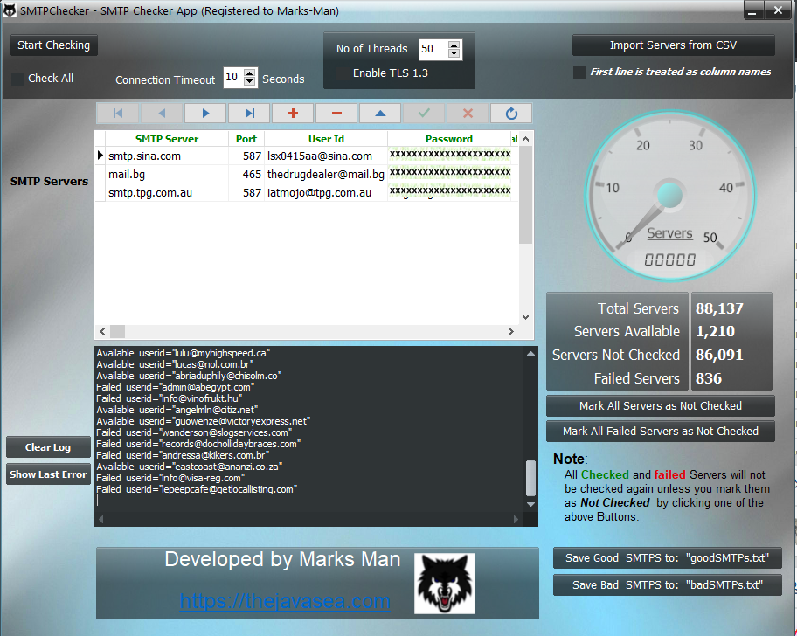Enable the Check All checkbox
Screen dimensions: 797x636
(18, 79)
